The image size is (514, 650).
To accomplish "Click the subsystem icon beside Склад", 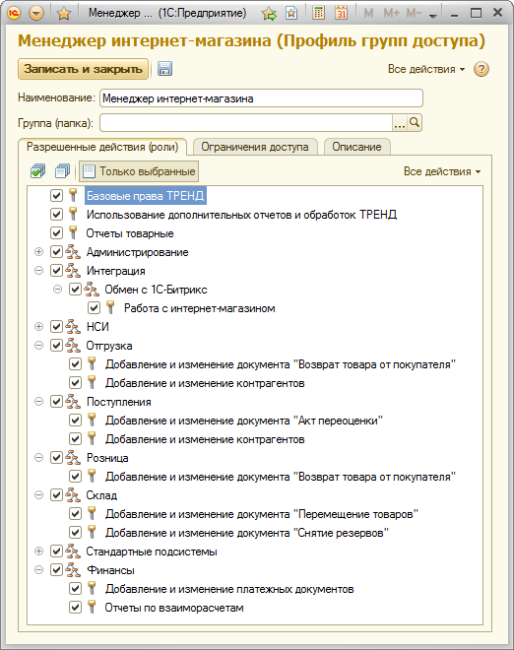I will pos(73,495).
